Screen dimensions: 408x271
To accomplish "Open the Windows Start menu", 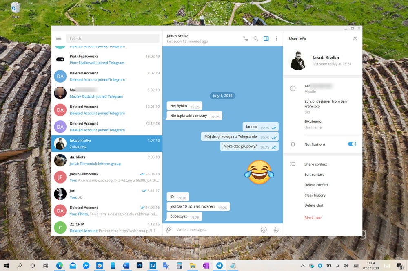I will [7, 266].
